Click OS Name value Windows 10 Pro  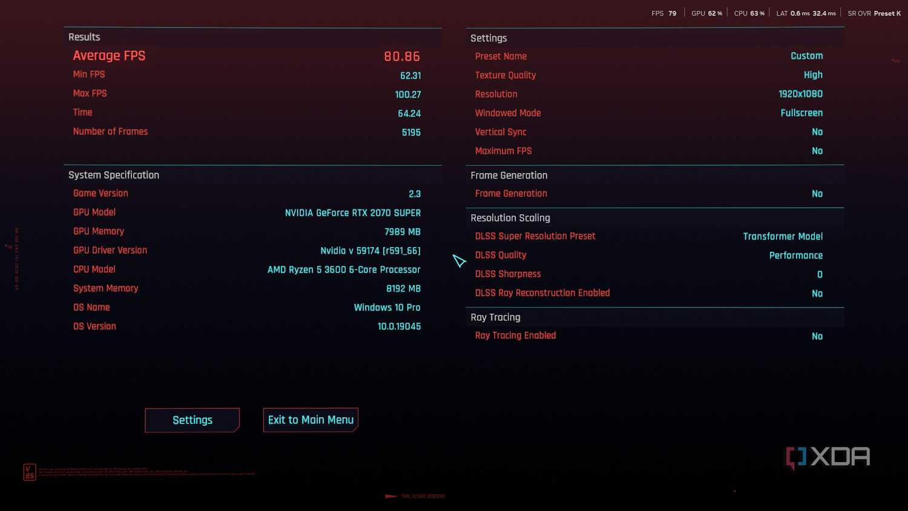tap(387, 308)
